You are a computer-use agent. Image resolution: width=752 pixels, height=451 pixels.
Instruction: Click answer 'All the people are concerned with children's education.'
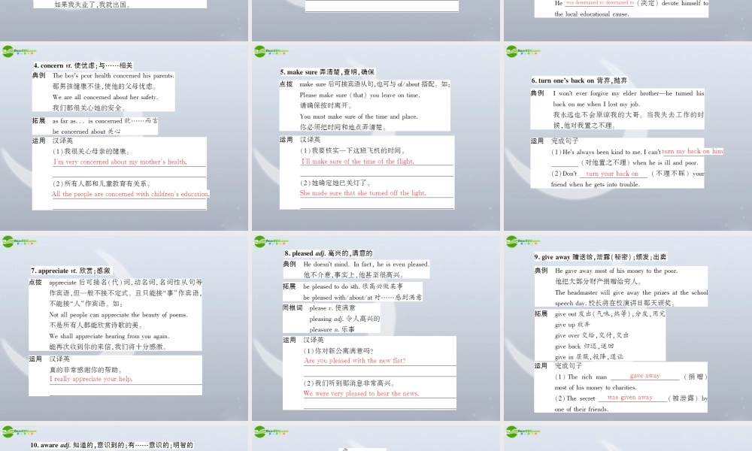130,194
